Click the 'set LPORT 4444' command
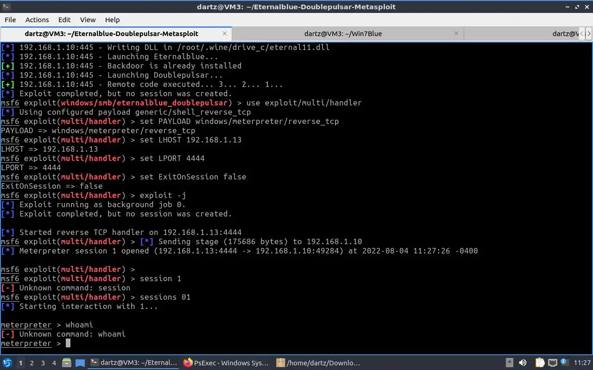Screen dimensions: 593x370 coord(172,158)
